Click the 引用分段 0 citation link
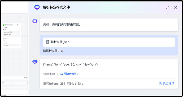This screenshot has width=183, height=97. pyautogui.click(x=69, y=74)
